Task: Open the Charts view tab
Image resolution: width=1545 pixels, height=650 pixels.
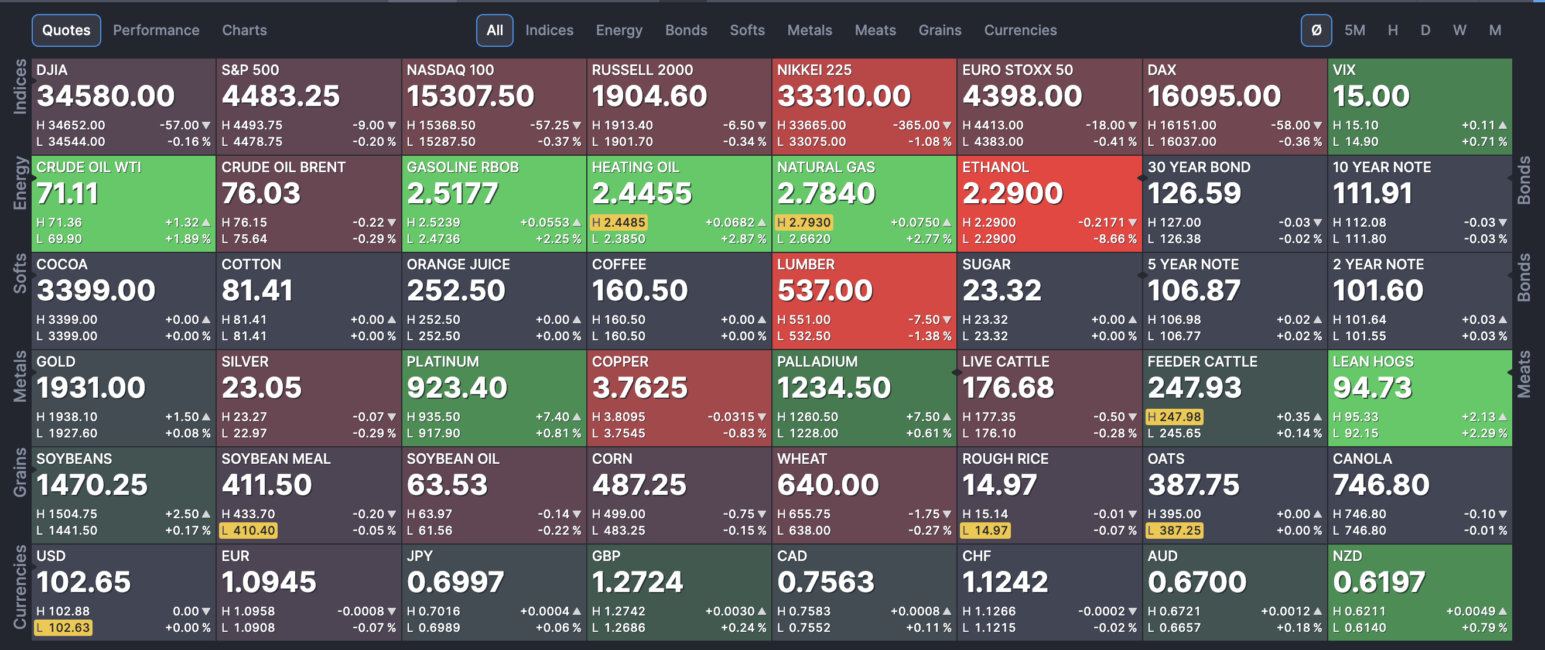Action: point(244,30)
